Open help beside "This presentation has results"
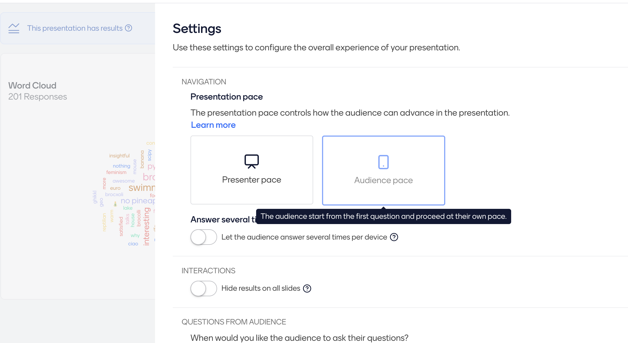This screenshot has width=628, height=343. pyautogui.click(x=128, y=28)
